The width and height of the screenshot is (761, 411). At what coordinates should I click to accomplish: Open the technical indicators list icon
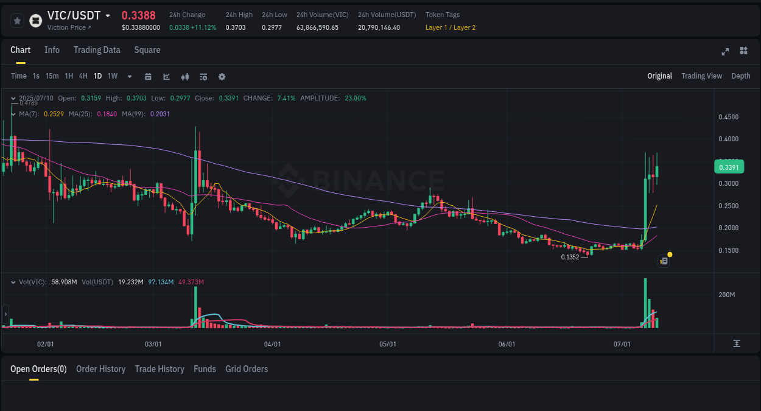click(203, 76)
